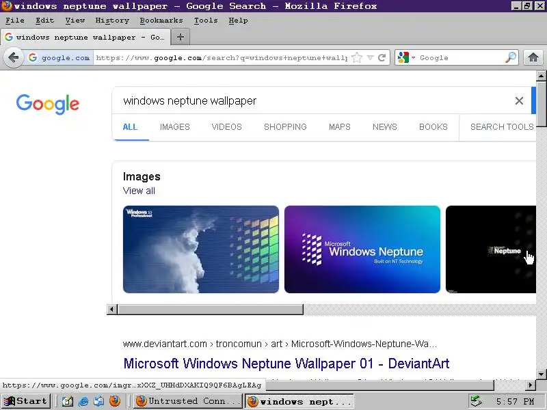Open the View menu
This screenshot has height=410, width=547.
click(x=75, y=20)
